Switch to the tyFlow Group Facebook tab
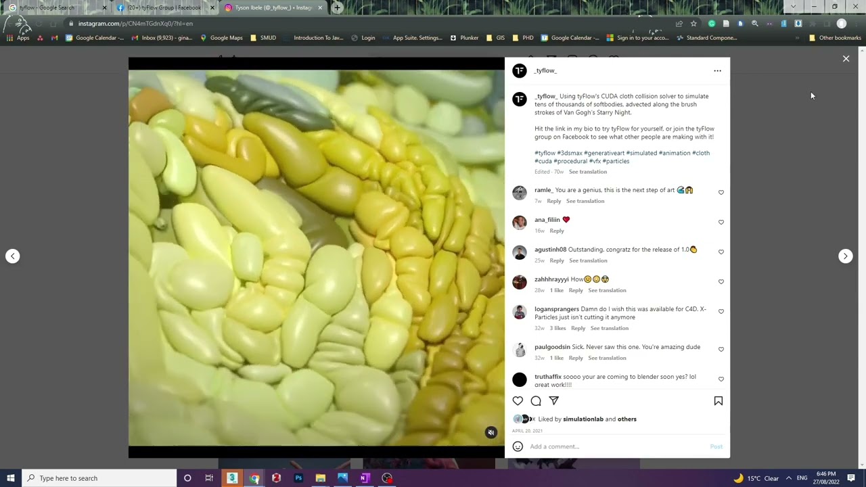 165,8
